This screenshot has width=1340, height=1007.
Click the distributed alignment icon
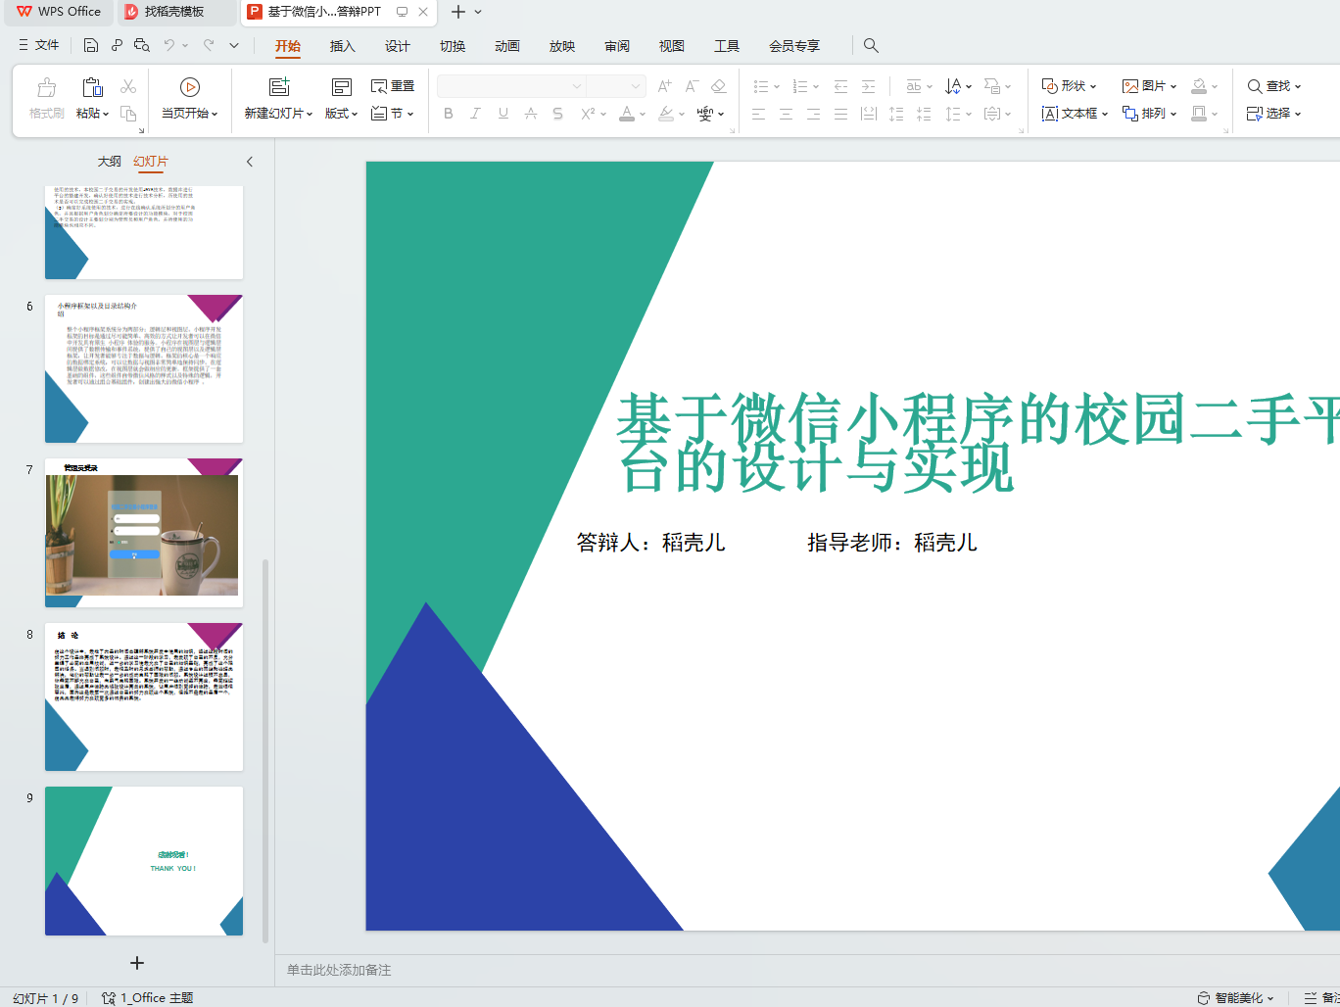tap(869, 114)
